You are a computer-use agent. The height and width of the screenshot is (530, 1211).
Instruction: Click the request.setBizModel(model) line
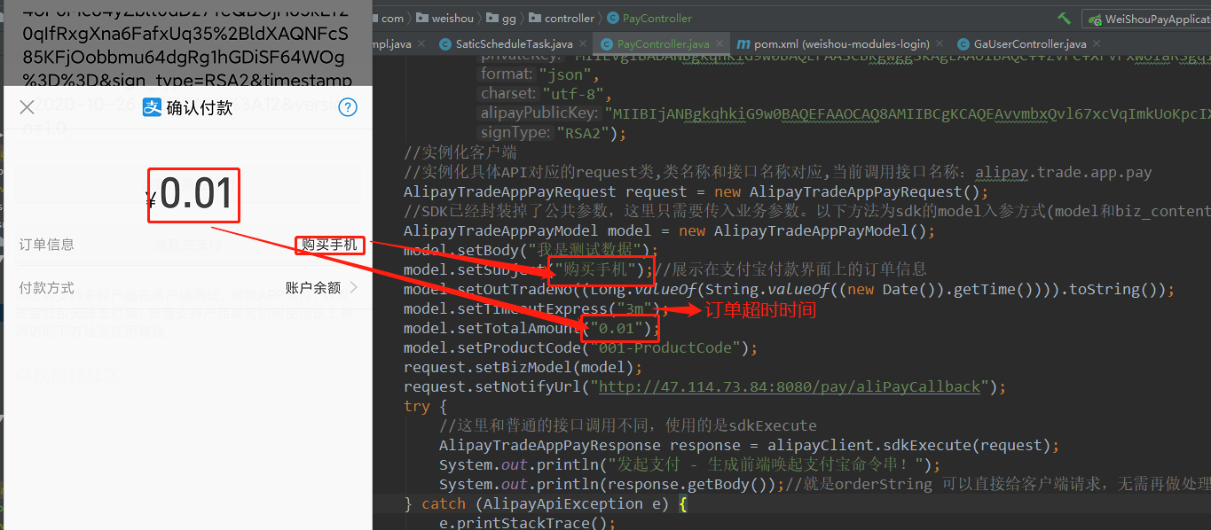point(523,367)
